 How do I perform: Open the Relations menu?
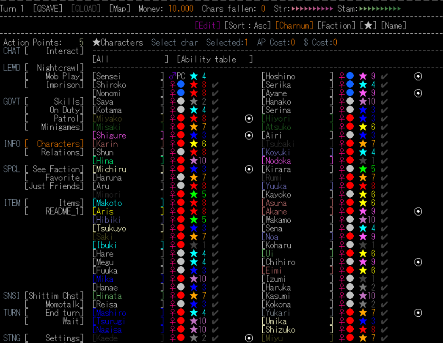pyautogui.click(x=54, y=152)
